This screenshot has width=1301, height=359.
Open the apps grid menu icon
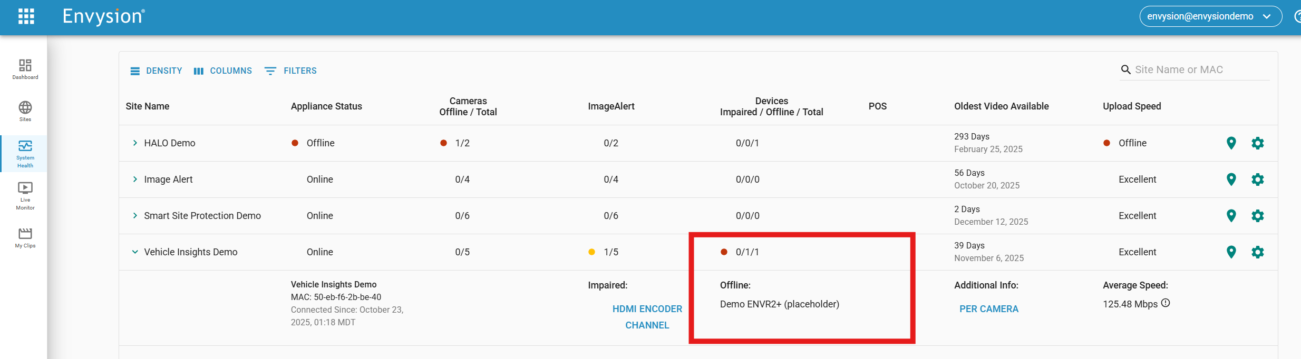[26, 16]
